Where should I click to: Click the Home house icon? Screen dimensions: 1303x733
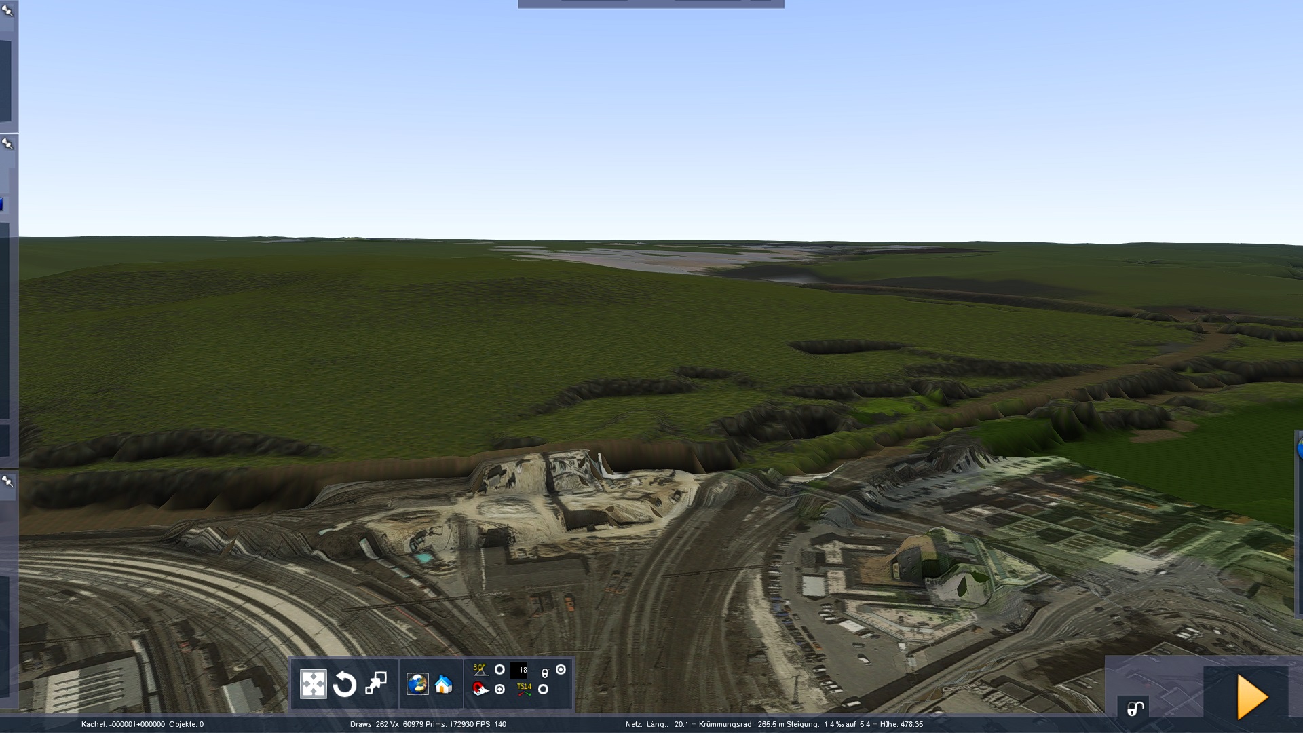[x=444, y=684]
